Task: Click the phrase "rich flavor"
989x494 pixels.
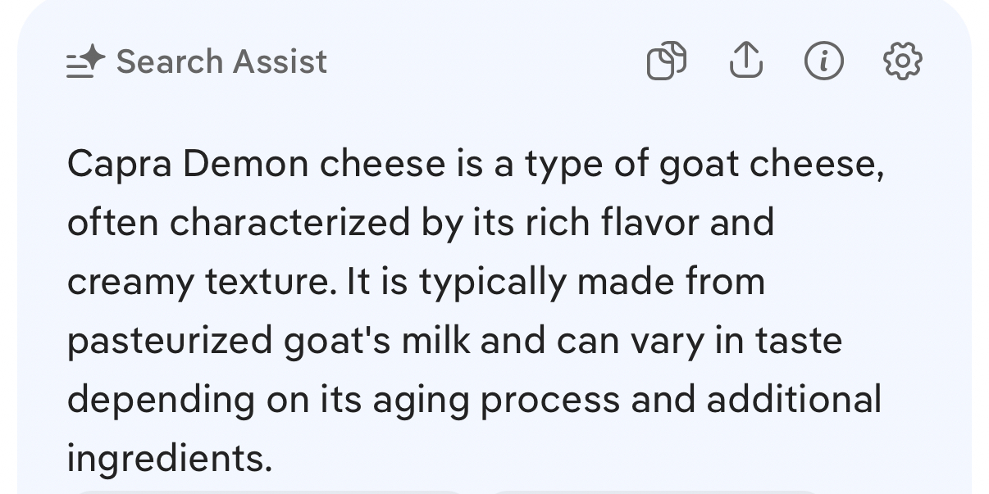Action: click(613, 223)
